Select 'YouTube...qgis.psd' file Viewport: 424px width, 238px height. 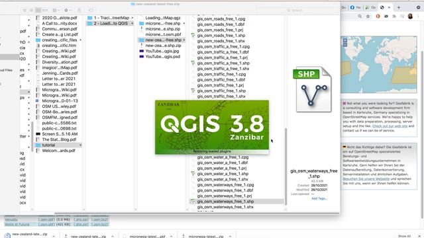pos(162,57)
